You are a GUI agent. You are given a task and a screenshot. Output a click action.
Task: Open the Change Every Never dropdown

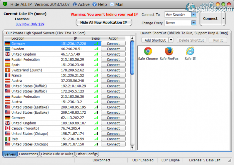tap(194, 23)
